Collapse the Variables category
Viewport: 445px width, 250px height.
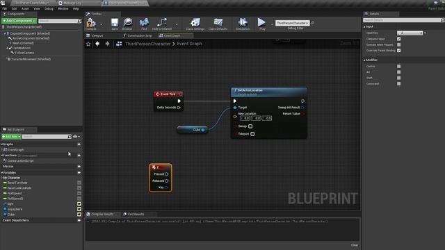pyautogui.click(x=1, y=173)
